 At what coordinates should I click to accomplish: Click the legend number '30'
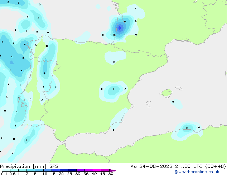(x=78, y=174)
